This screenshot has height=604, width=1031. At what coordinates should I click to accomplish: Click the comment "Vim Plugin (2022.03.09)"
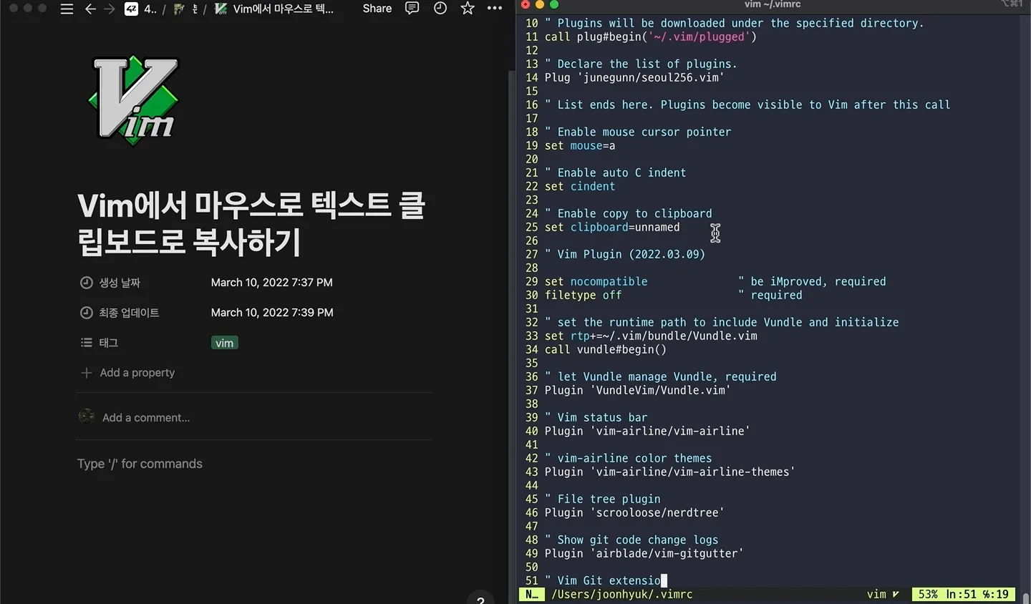click(x=625, y=255)
